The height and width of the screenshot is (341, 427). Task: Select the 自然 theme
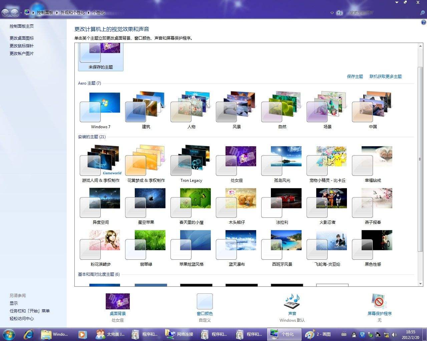282,110
